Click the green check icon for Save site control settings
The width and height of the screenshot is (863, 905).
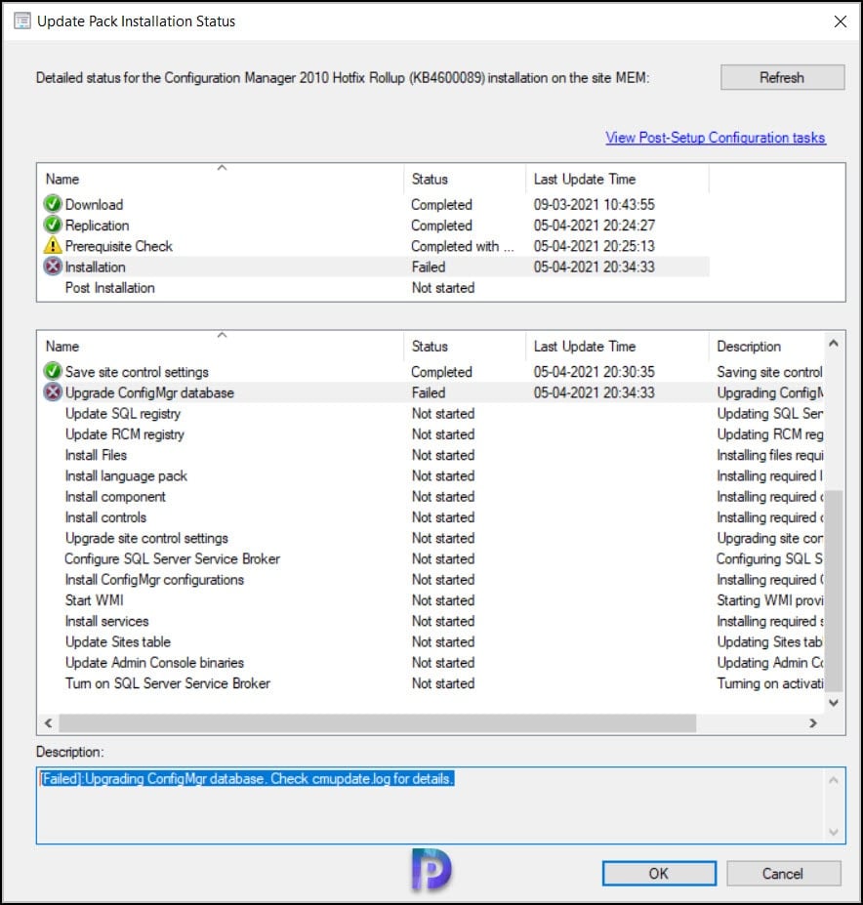53,371
